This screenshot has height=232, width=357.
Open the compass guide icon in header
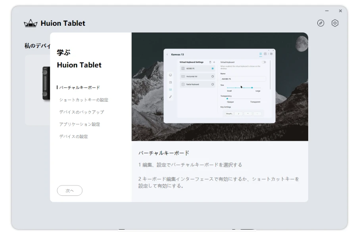(x=321, y=23)
